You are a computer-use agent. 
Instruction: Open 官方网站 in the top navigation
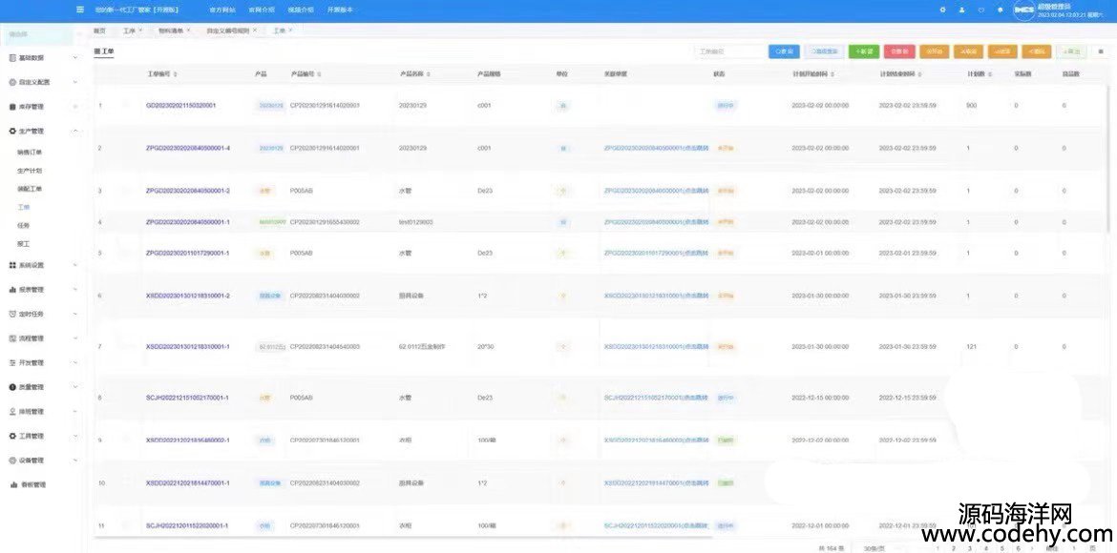tap(221, 10)
